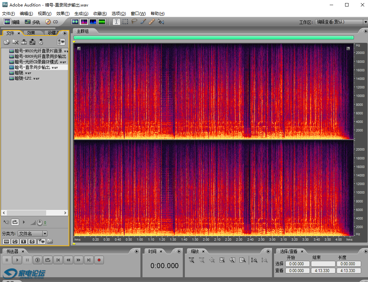Toggle Show Audio Files filter button
Viewport: 368px width, 282px height.
[6, 241]
